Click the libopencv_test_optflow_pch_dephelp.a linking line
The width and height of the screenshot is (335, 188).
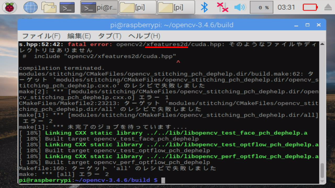tap(169, 145)
